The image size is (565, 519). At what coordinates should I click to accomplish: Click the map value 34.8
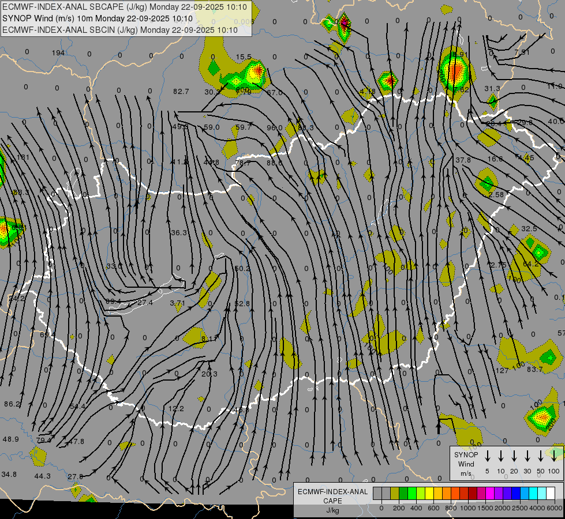point(9,475)
